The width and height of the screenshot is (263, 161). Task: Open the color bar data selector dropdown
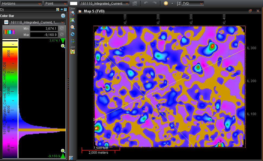37,22
